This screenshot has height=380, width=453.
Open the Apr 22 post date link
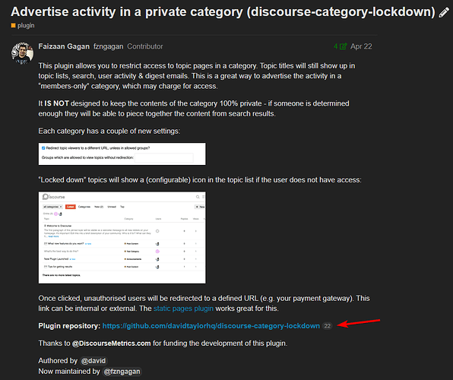[x=361, y=46]
